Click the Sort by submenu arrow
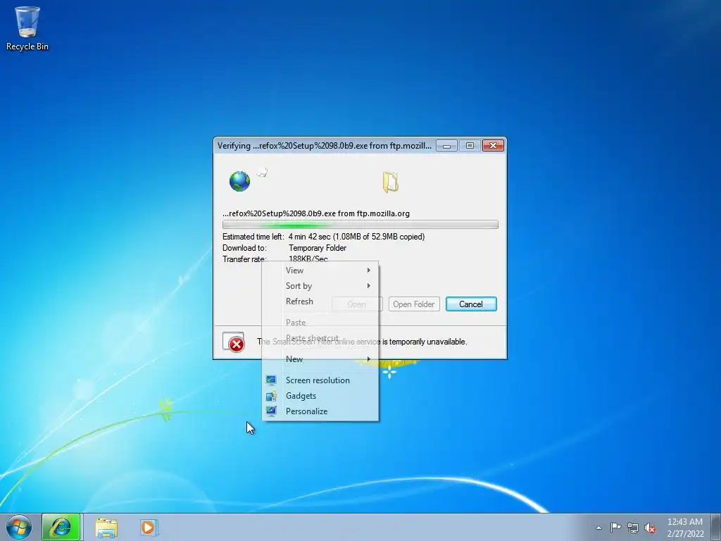This screenshot has width=721, height=541. pyautogui.click(x=369, y=286)
